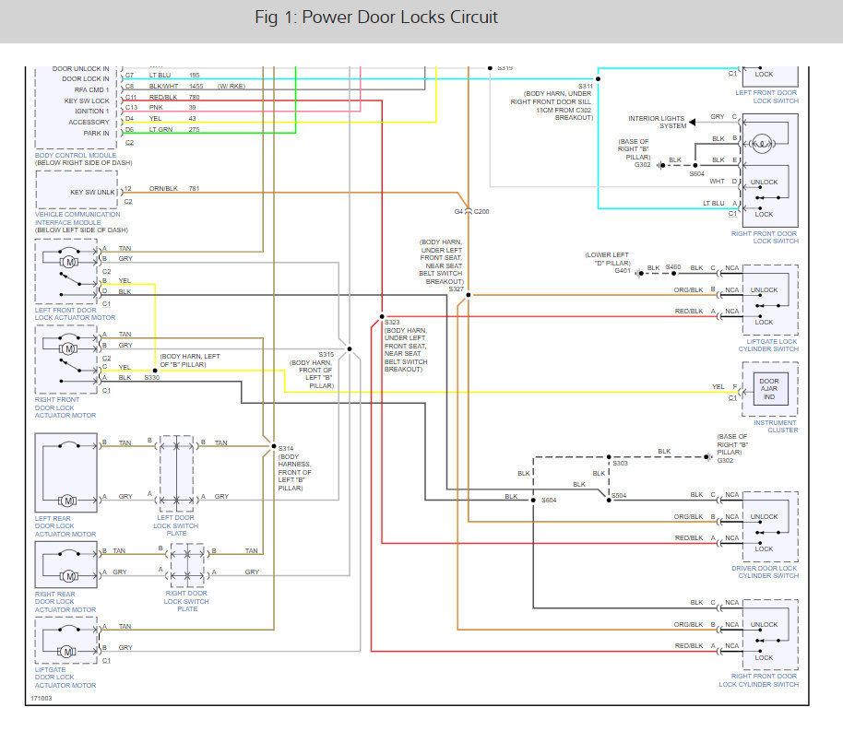Click the BODY CONTROL MODULE label
Image resolution: width=843 pixels, height=731 pixels.
click(76, 156)
